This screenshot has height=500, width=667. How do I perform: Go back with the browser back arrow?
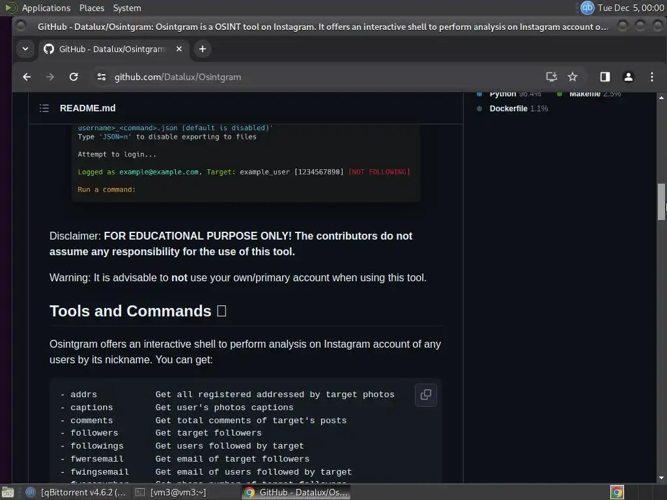[x=27, y=77]
